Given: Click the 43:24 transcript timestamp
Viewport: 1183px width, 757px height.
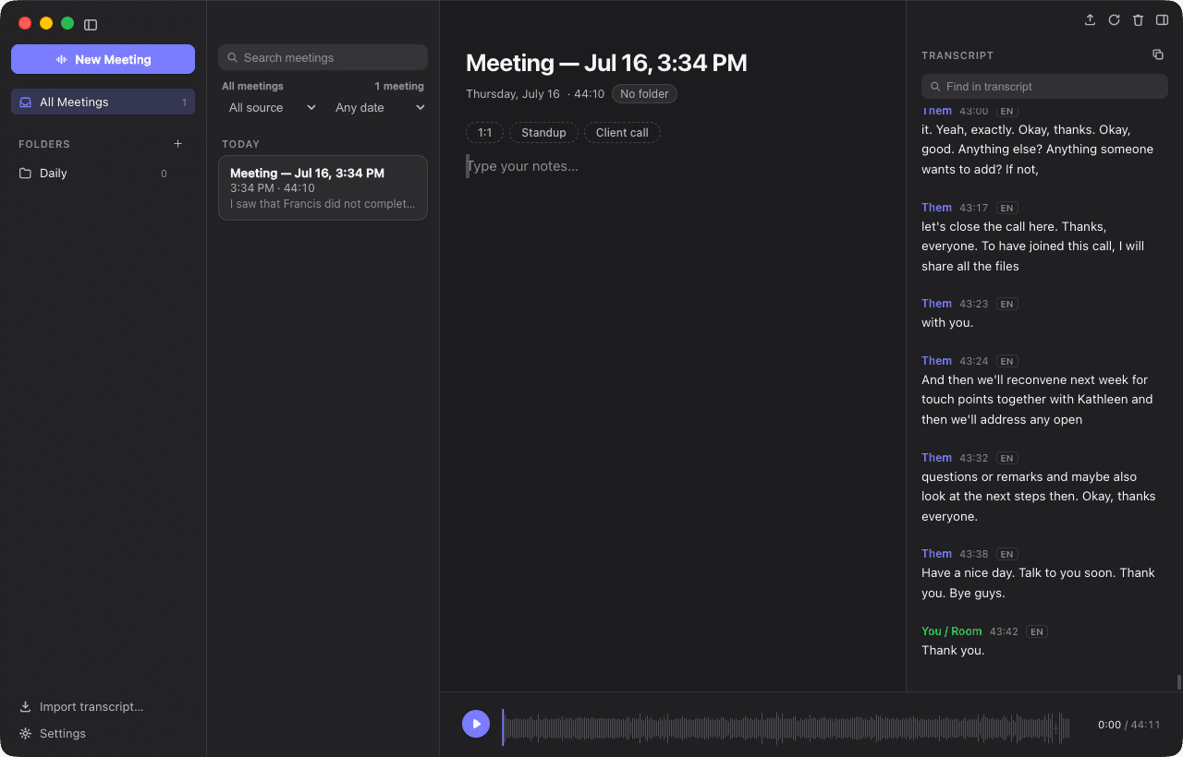Looking at the screenshot, I should coord(973,362).
